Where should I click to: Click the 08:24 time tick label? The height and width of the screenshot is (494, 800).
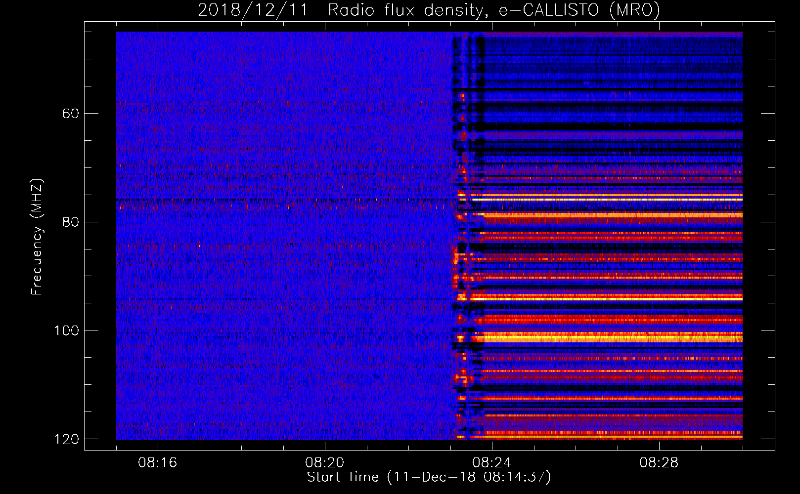click(x=492, y=463)
